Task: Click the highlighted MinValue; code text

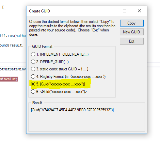Action: [x=9, y=79]
